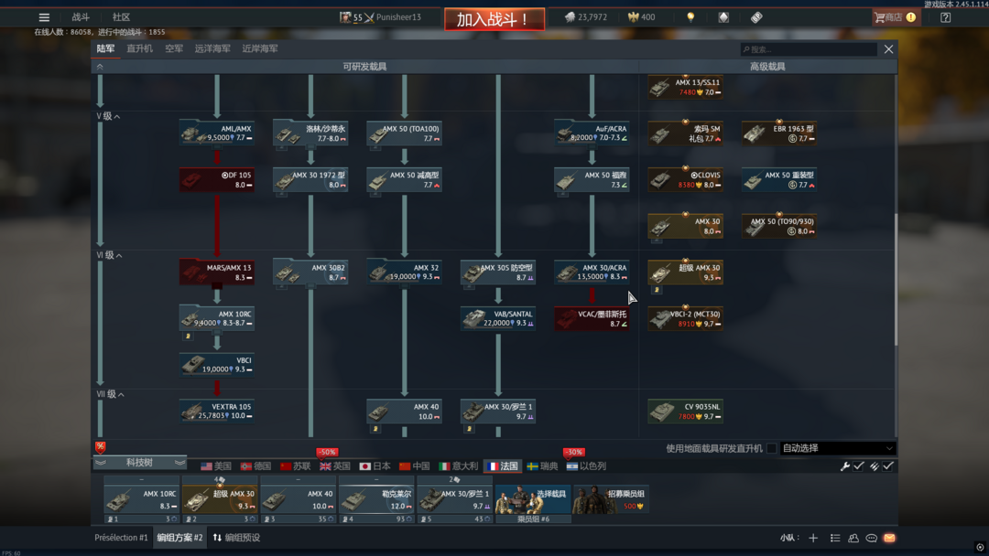Click the left arrows on 科技树 panel
Viewport: 989px width, 556px height.
coord(101,463)
